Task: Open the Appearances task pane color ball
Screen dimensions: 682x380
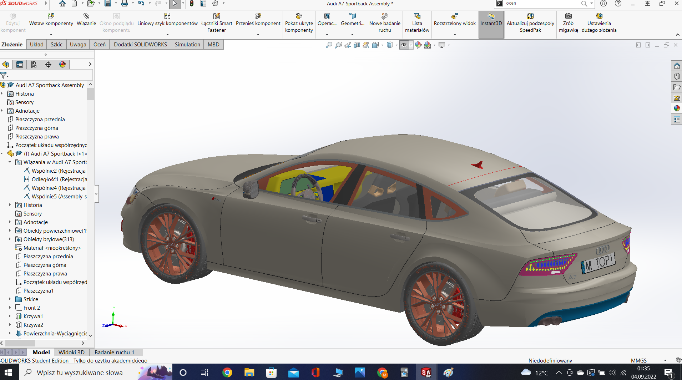Action: coord(677,108)
